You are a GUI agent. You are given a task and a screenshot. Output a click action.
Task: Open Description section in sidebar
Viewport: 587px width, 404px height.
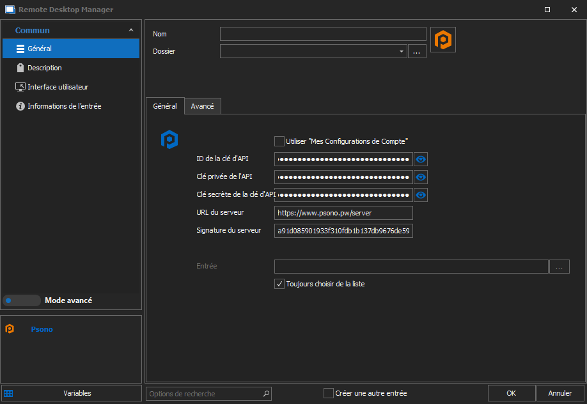pyautogui.click(x=44, y=68)
